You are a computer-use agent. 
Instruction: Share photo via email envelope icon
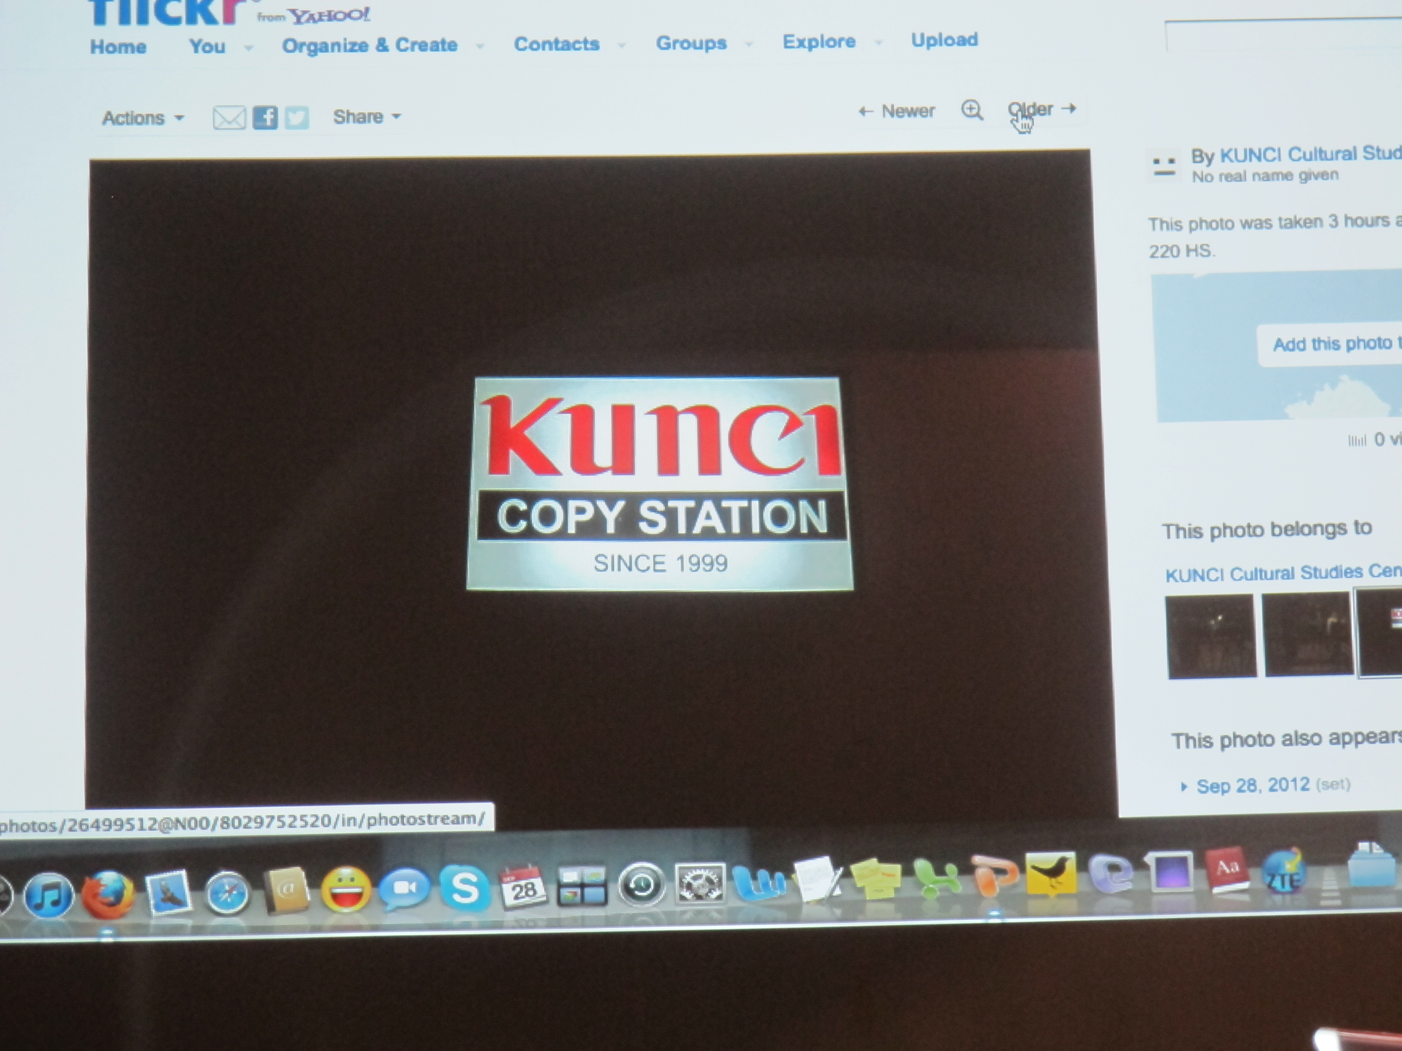point(229,118)
